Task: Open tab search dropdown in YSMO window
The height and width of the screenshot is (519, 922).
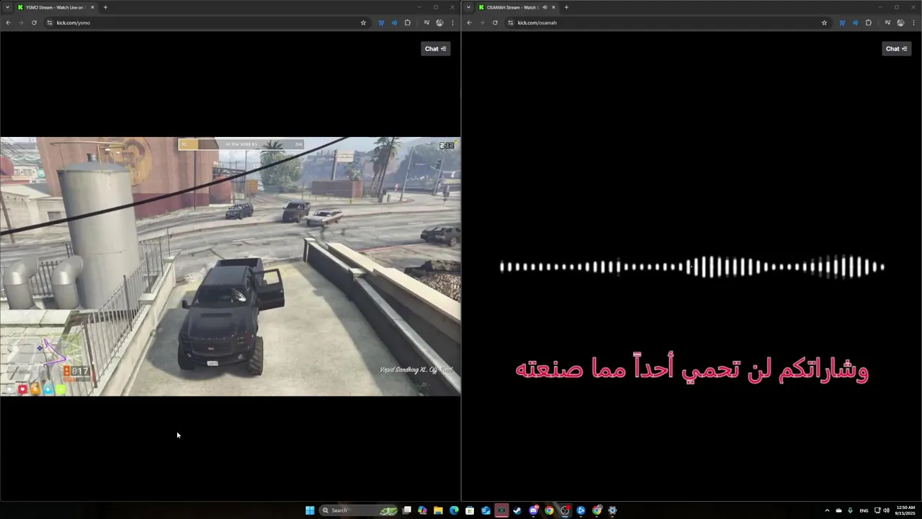Action: pos(7,7)
